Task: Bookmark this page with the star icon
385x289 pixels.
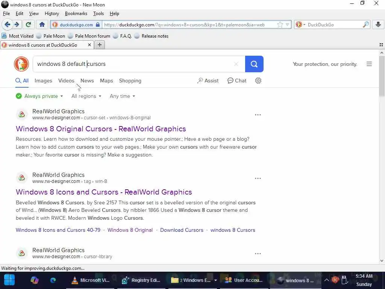Action: 280,24
